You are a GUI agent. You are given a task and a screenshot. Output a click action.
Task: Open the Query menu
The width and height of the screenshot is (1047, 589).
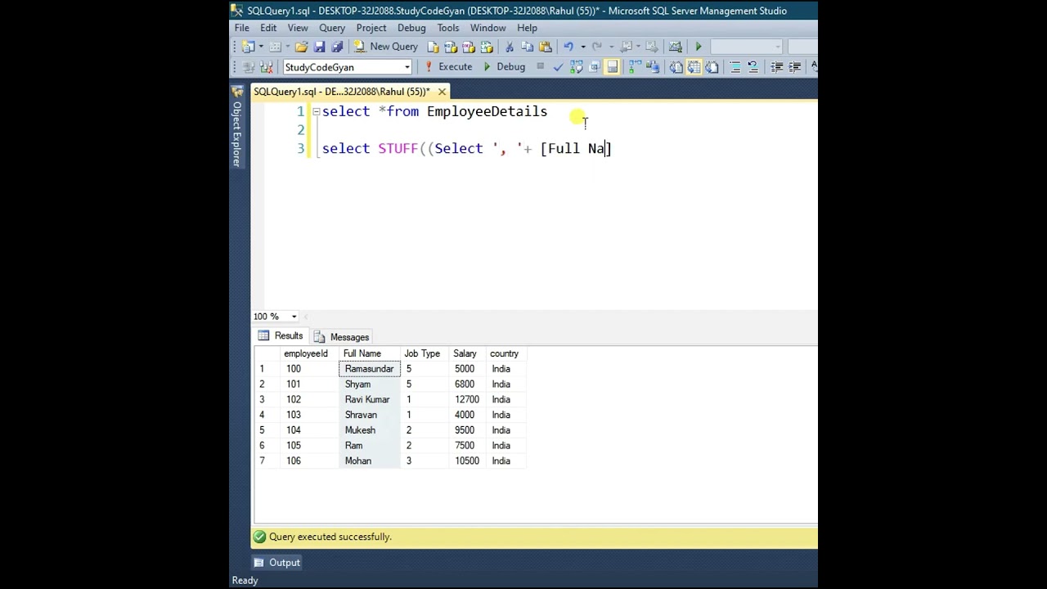coord(332,28)
